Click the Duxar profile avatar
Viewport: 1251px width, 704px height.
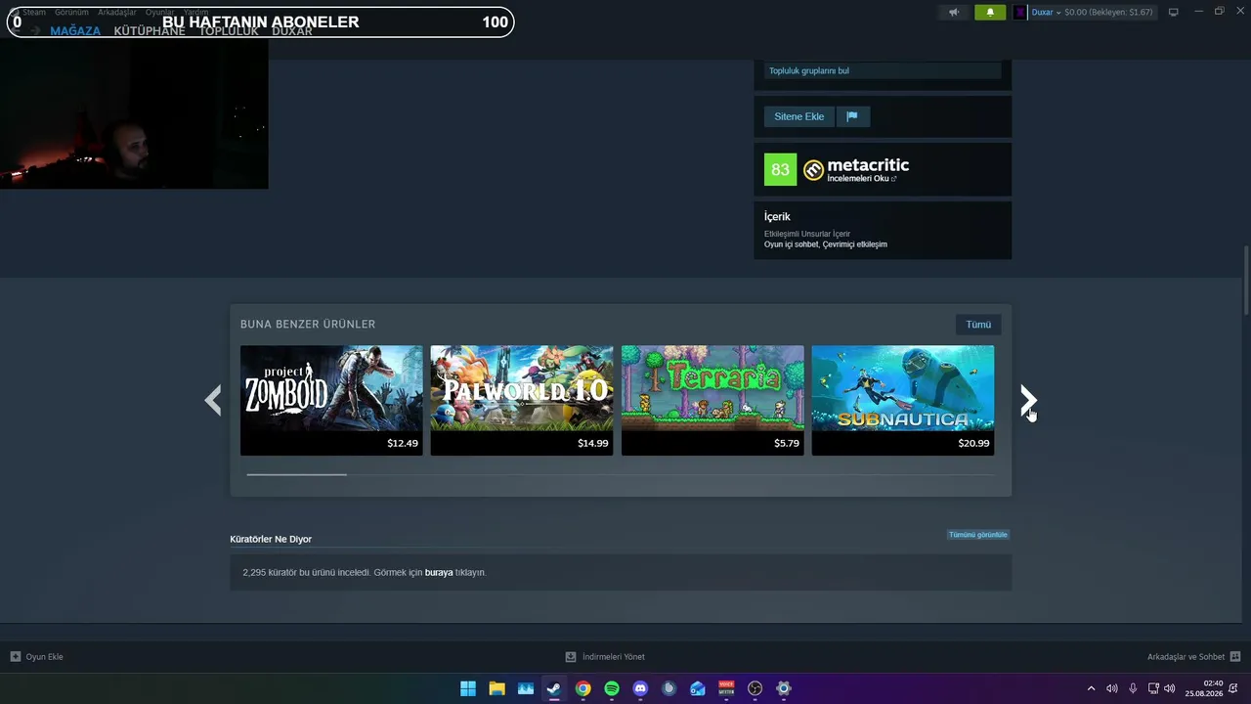coord(1020,13)
